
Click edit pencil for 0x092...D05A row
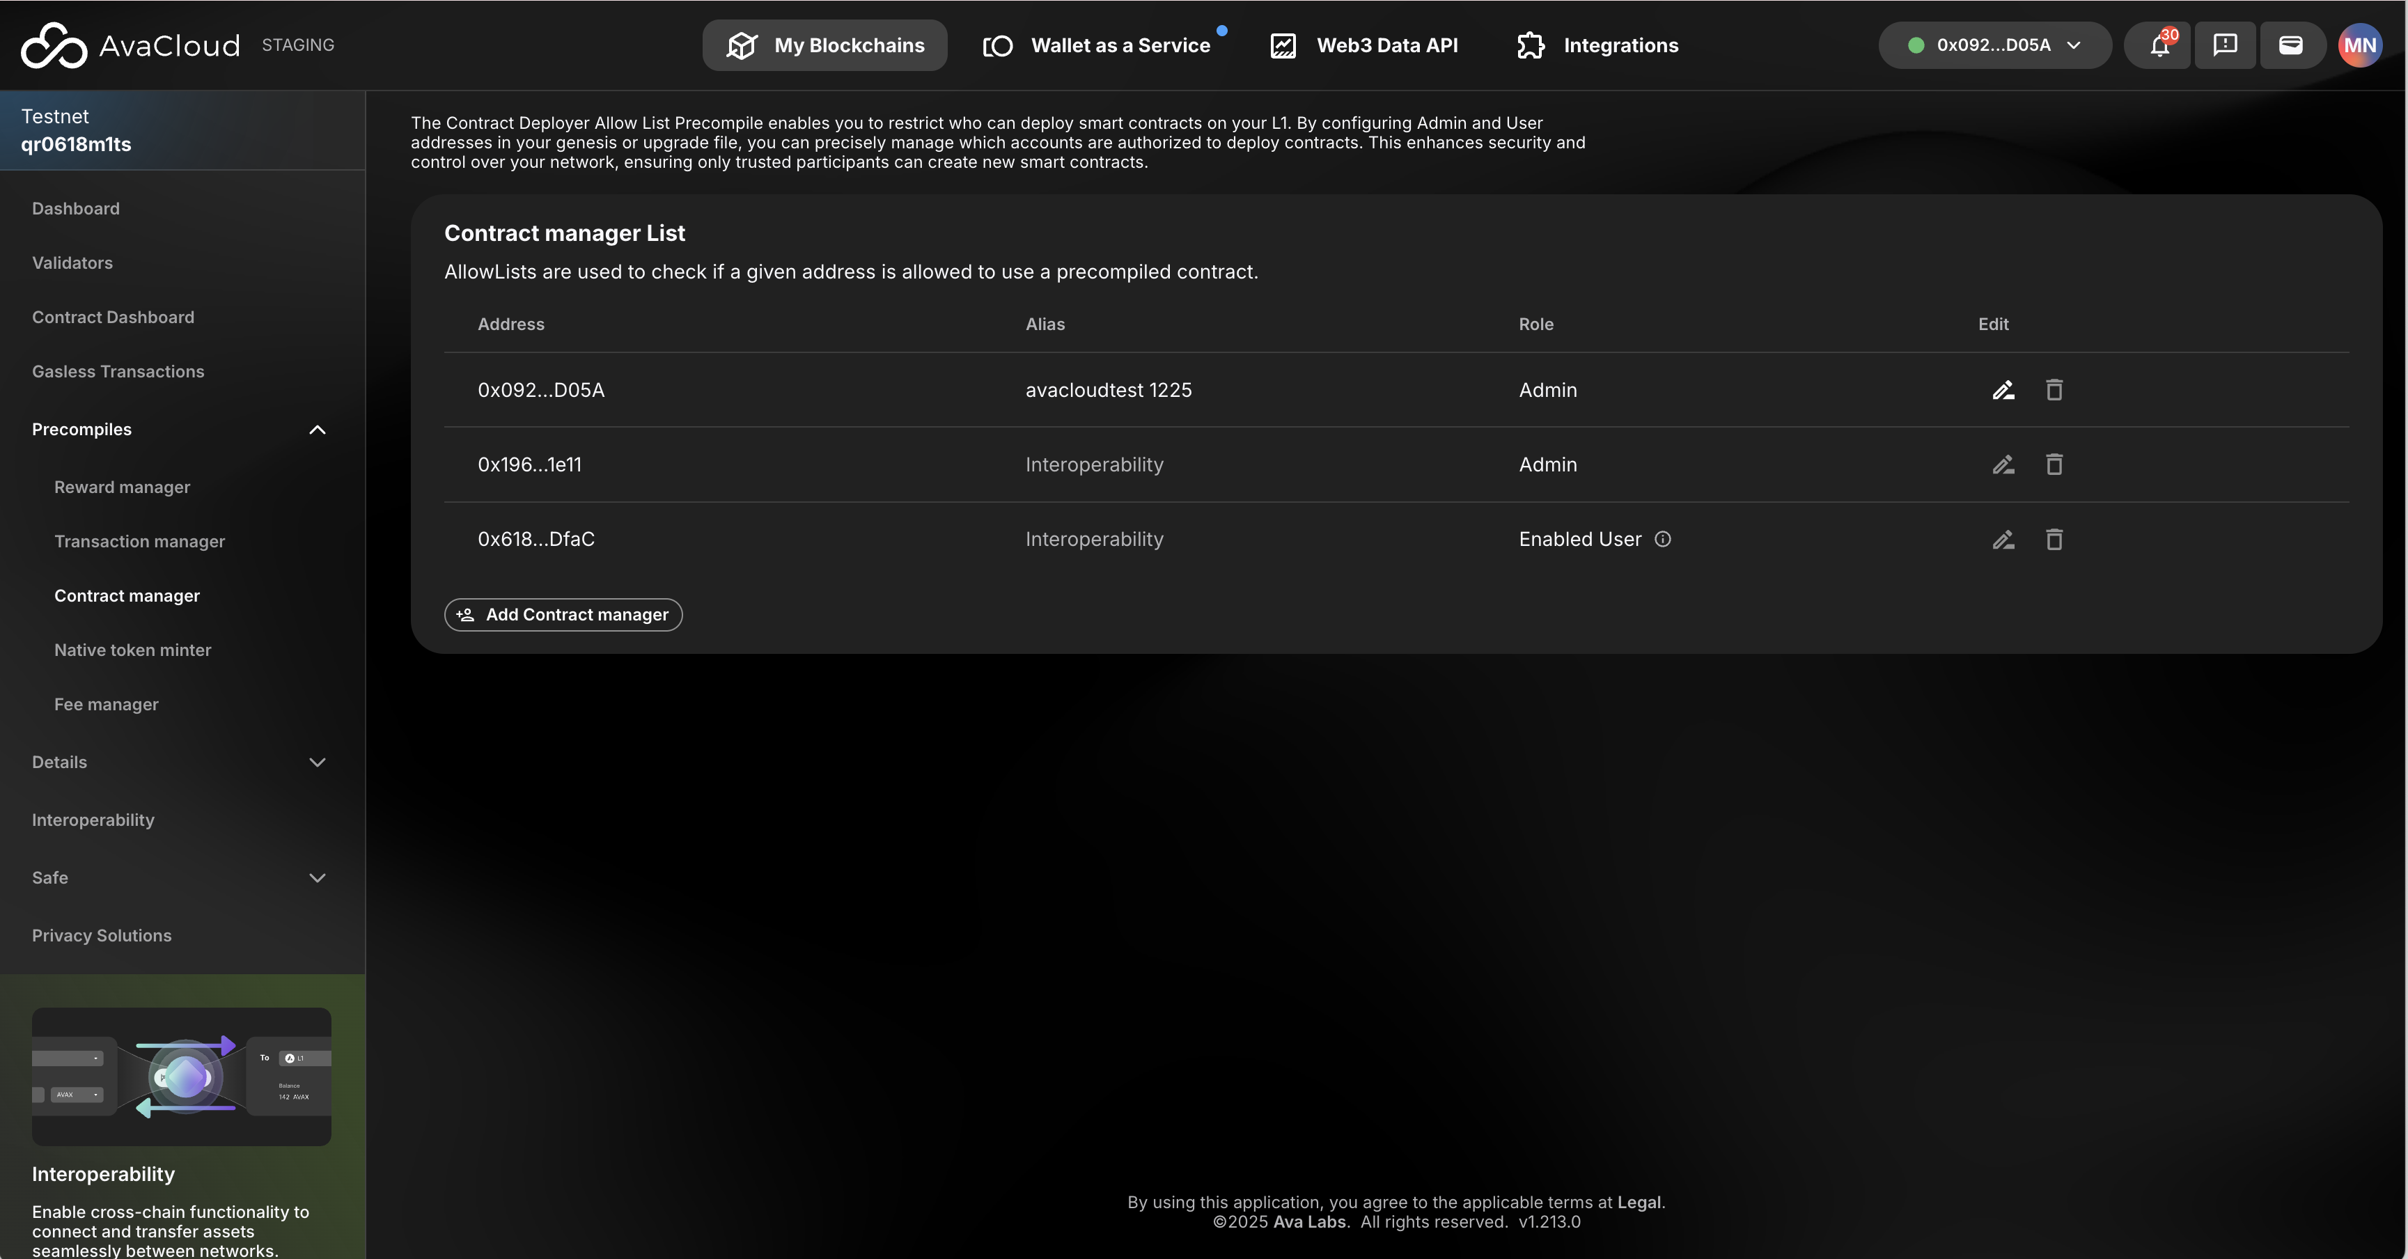[x=2002, y=390]
